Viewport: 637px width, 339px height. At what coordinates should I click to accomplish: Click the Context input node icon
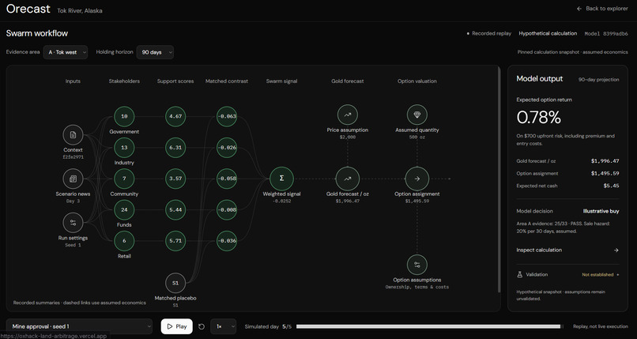[73, 135]
